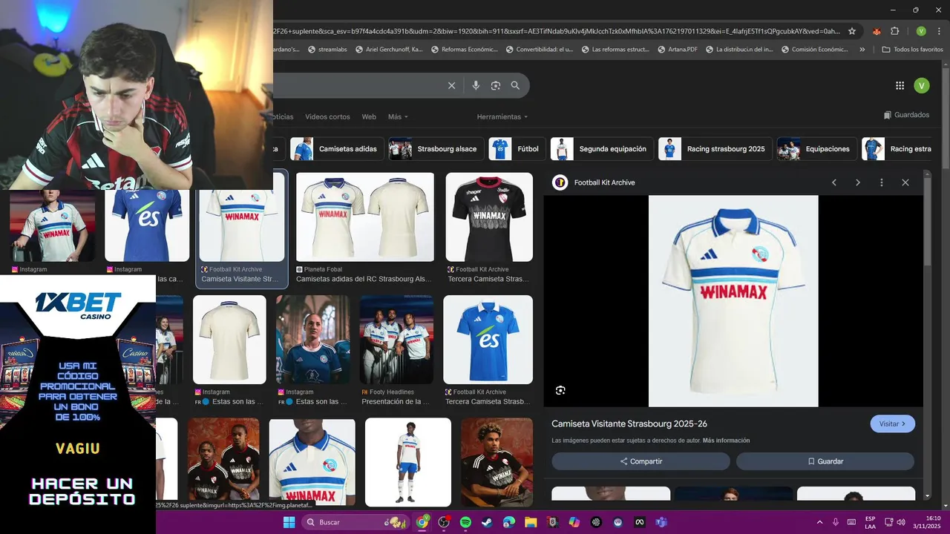Open Steam from the taskbar
Screen dimensions: 950x534
[487, 522]
